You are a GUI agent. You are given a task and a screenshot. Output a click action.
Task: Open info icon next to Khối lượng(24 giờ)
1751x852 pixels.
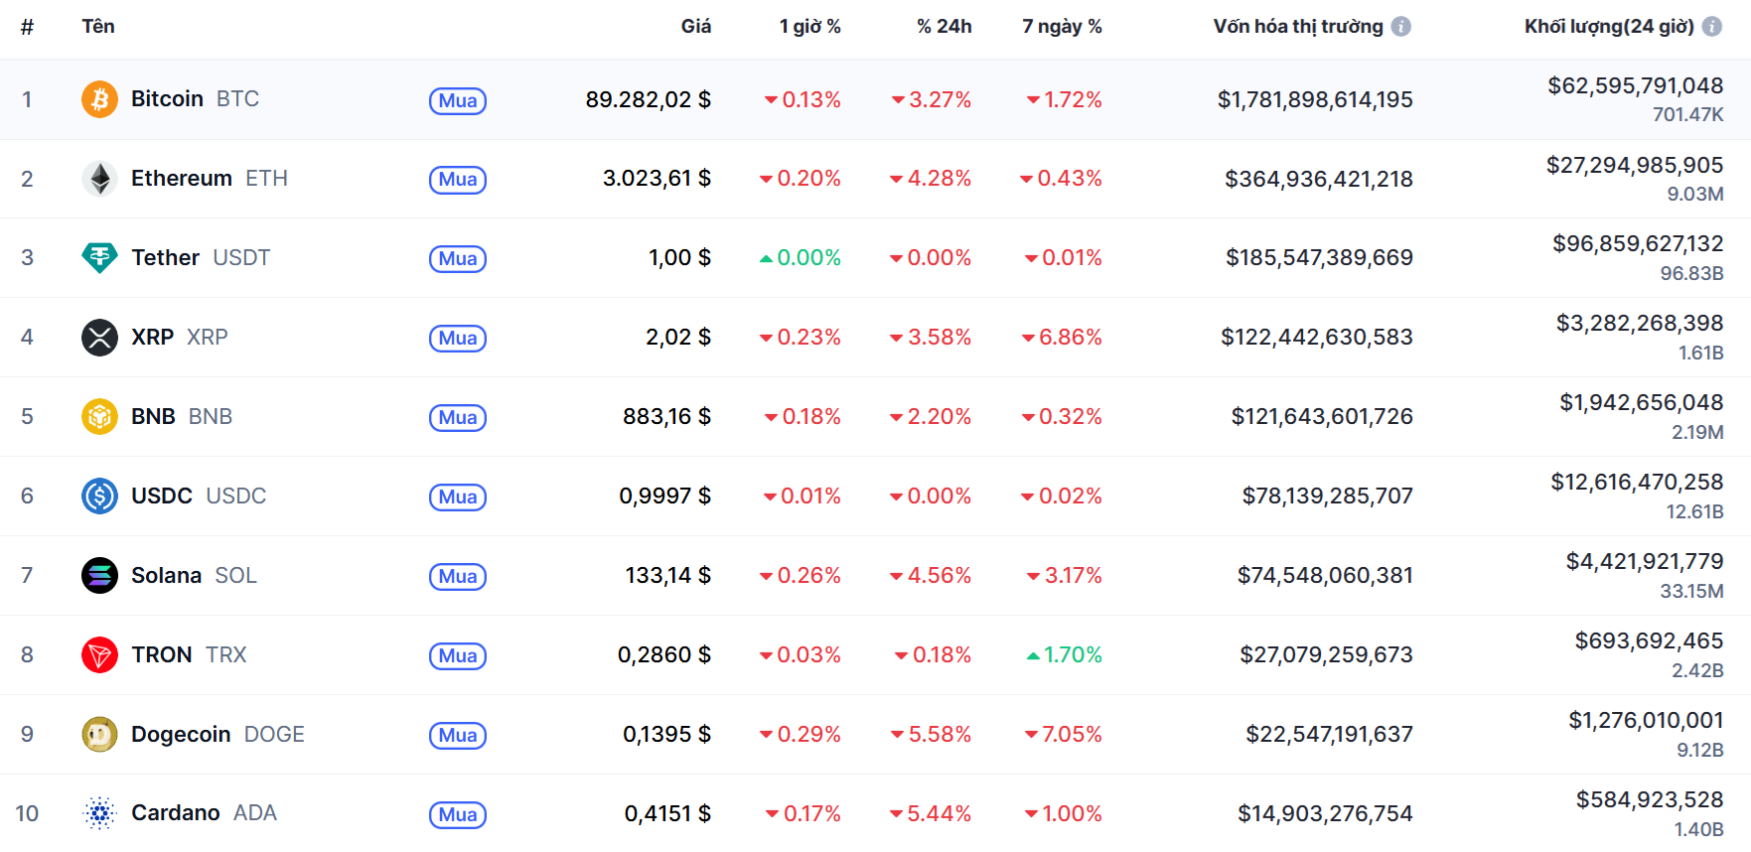(x=1711, y=27)
